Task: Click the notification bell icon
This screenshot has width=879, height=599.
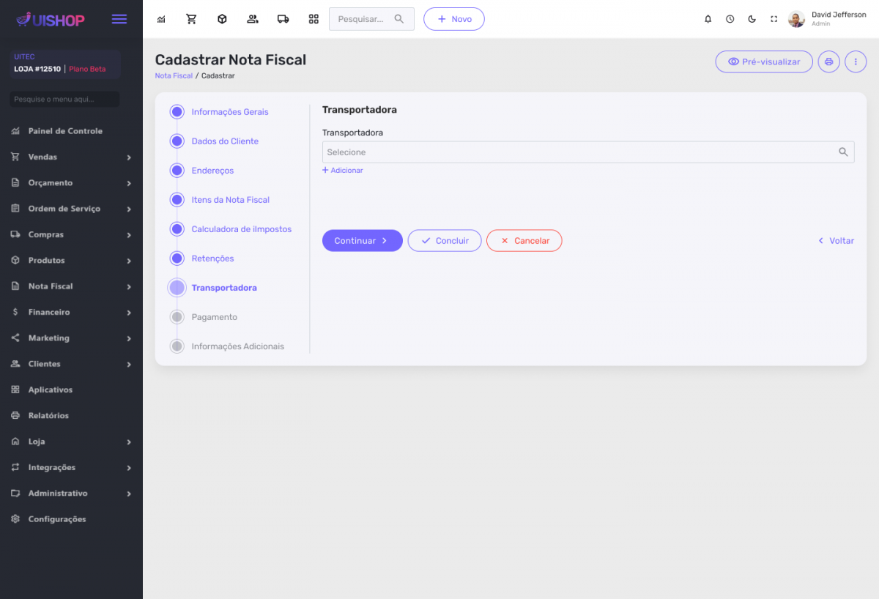Action: (x=708, y=19)
